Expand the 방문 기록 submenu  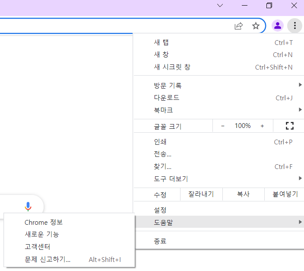pos(219,85)
